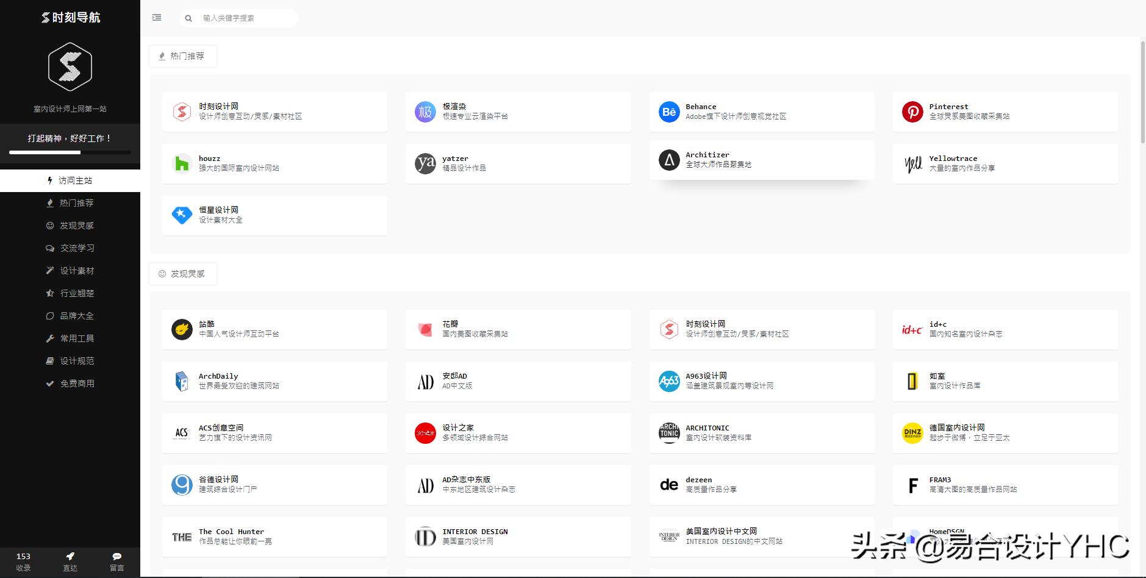Open the dezeen icon
This screenshot has width=1146, height=578.
coord(669,485)
